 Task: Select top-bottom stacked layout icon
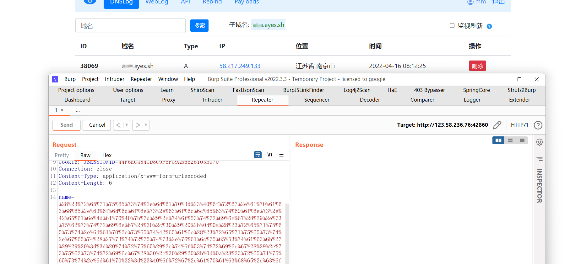tap(510, 140)
